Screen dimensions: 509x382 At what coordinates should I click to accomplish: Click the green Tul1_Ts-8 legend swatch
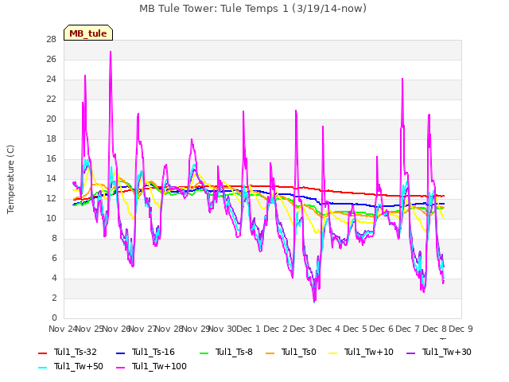coord(204,353)
